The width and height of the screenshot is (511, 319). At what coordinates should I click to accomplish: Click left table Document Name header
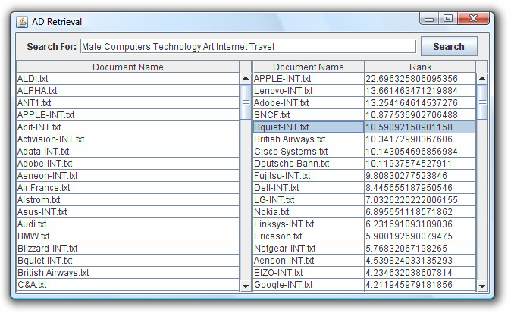pyautogui.click(x=127, y=67)
